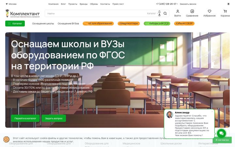Open the Образы menu item
The width and height of the screenshot is (235, 147).
click(94, 4)
